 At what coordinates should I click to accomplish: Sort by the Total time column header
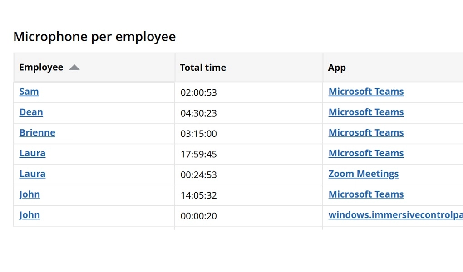click(203, 68)
